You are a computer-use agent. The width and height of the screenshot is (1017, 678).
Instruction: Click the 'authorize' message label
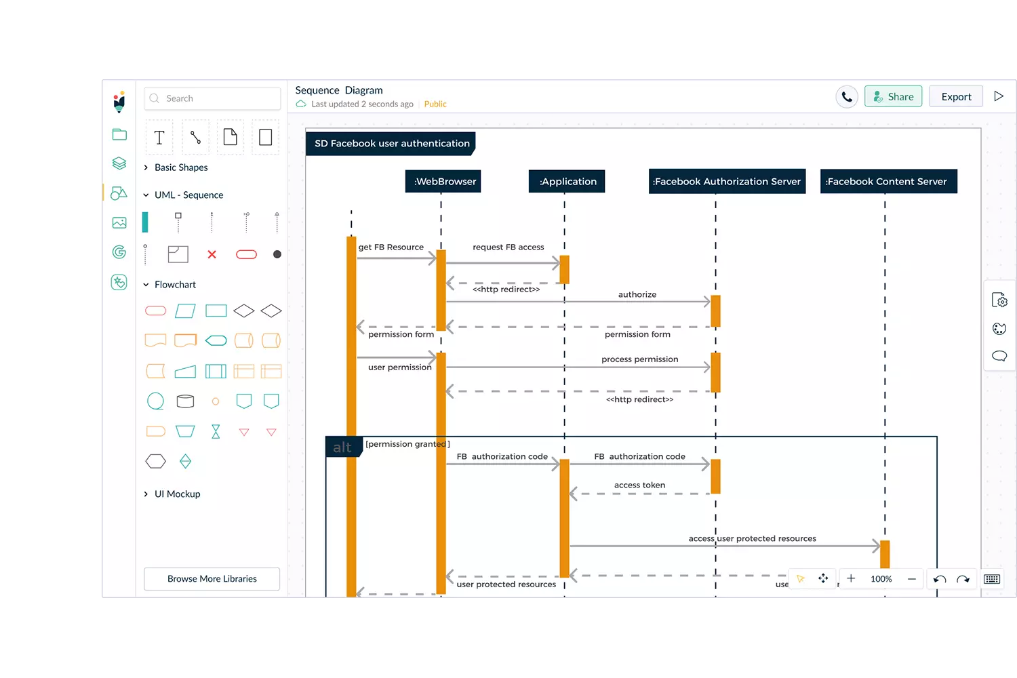coord(637,294)
